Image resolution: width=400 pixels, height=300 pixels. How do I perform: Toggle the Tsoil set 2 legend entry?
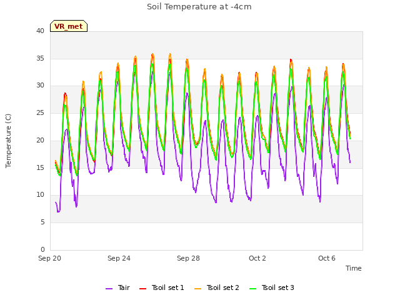[217, 288]
